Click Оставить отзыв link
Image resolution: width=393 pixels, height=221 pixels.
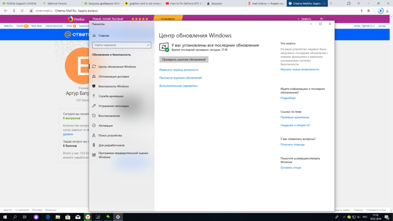click(x=290, y=167)
